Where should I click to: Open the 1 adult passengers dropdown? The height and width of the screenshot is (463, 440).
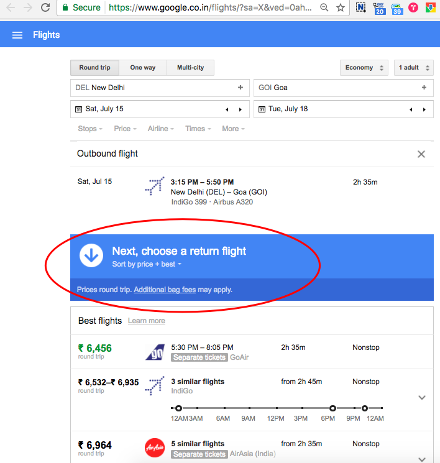413,68
